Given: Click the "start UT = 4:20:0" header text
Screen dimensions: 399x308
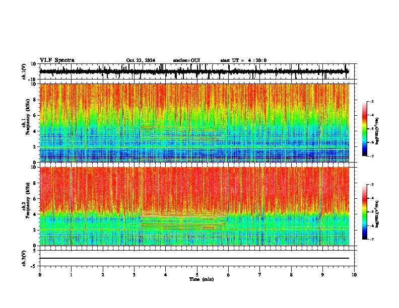Looking at the screenshot, I should 243,60.
